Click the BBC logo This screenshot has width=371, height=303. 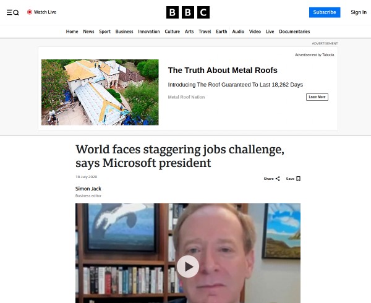(x=188, y=12)
